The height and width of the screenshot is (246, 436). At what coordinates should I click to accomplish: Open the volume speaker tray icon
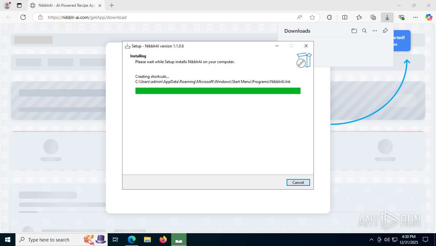coord(387,240)
